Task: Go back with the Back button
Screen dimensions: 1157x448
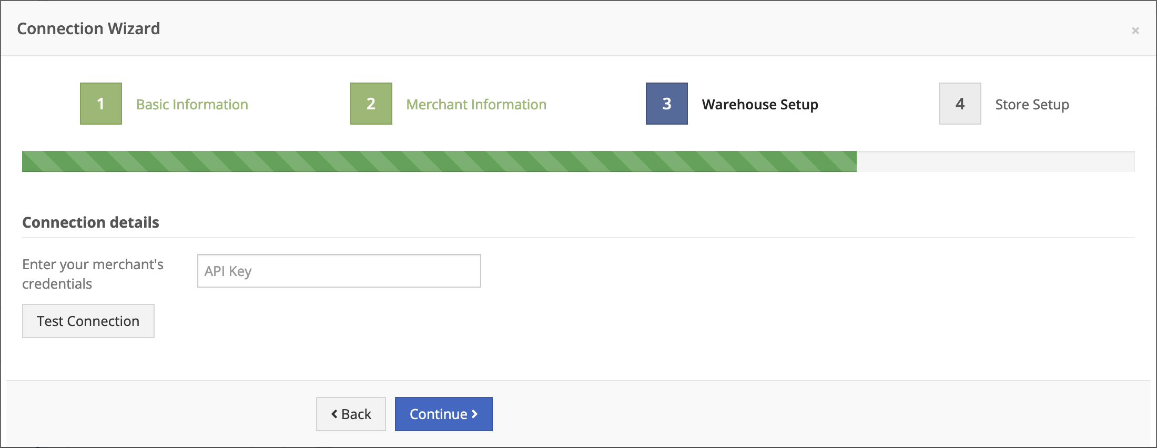Action: (x=351, y=414)
